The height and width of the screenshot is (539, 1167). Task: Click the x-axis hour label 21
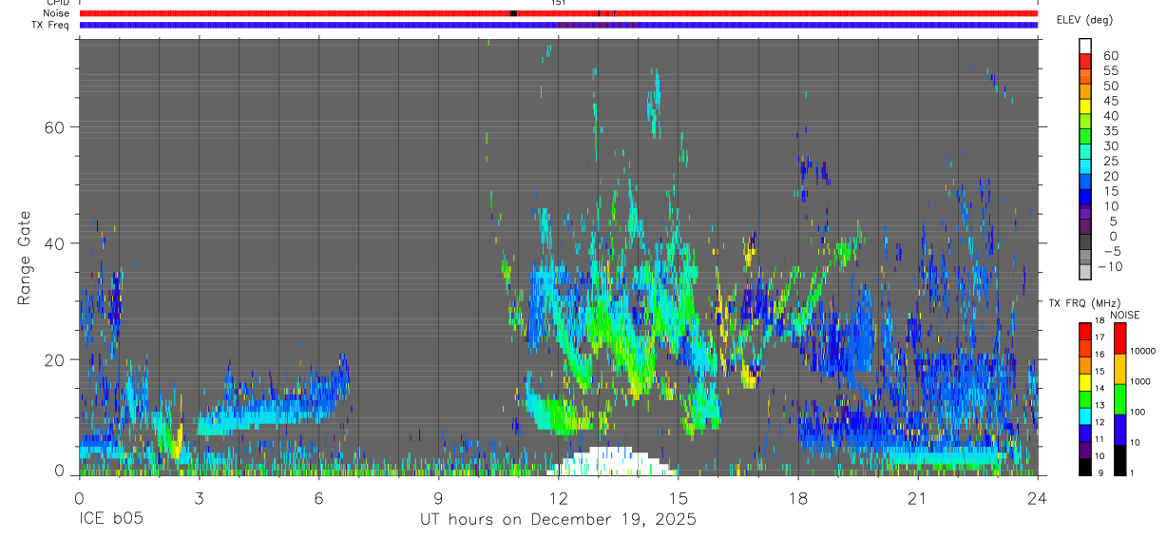[918, 497]
